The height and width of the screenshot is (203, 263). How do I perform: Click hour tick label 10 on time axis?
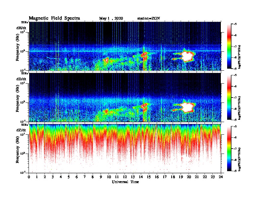coord(109,177)
